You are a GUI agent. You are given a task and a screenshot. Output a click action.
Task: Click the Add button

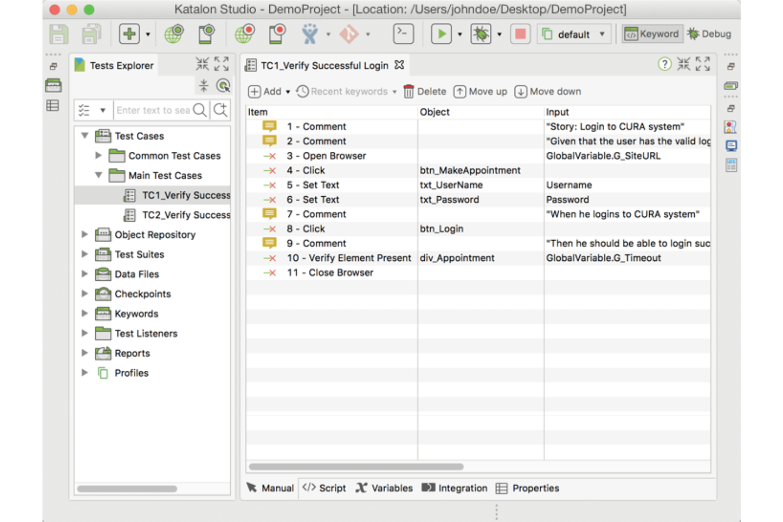(265, 91)
